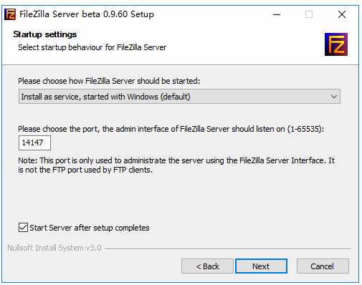This screenshot has height=285, width=362.
Task: Click the admin interface port label text
Action: pyautogui.click(x=171, y=129)
